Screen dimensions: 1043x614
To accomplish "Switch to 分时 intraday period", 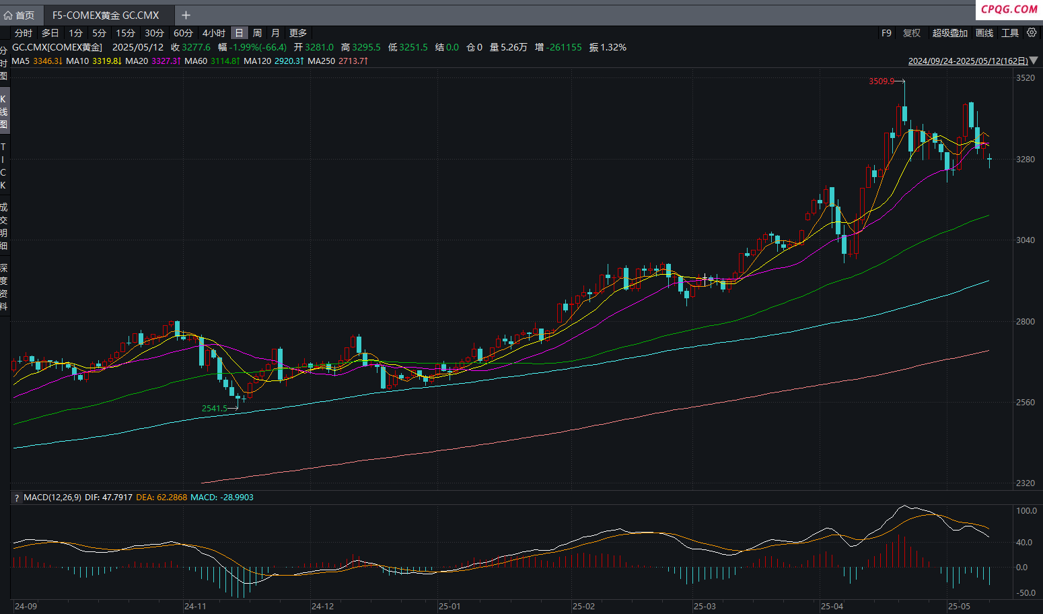I will [x=23, y=33].
